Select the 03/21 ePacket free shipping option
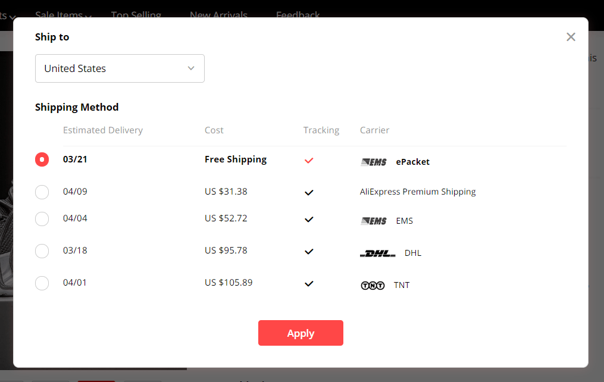This screenshot has width=604, height=382. pos(42,159)
